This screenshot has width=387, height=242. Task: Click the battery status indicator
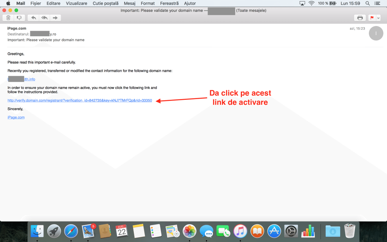click(327, 3)
